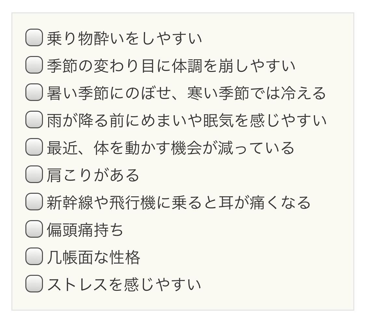The height and width of the screenshot is (324, 366).
Task: Check the 乗り物酔いをしやすい checkbox
Action: pyautogui.click(x=34, y=38)
